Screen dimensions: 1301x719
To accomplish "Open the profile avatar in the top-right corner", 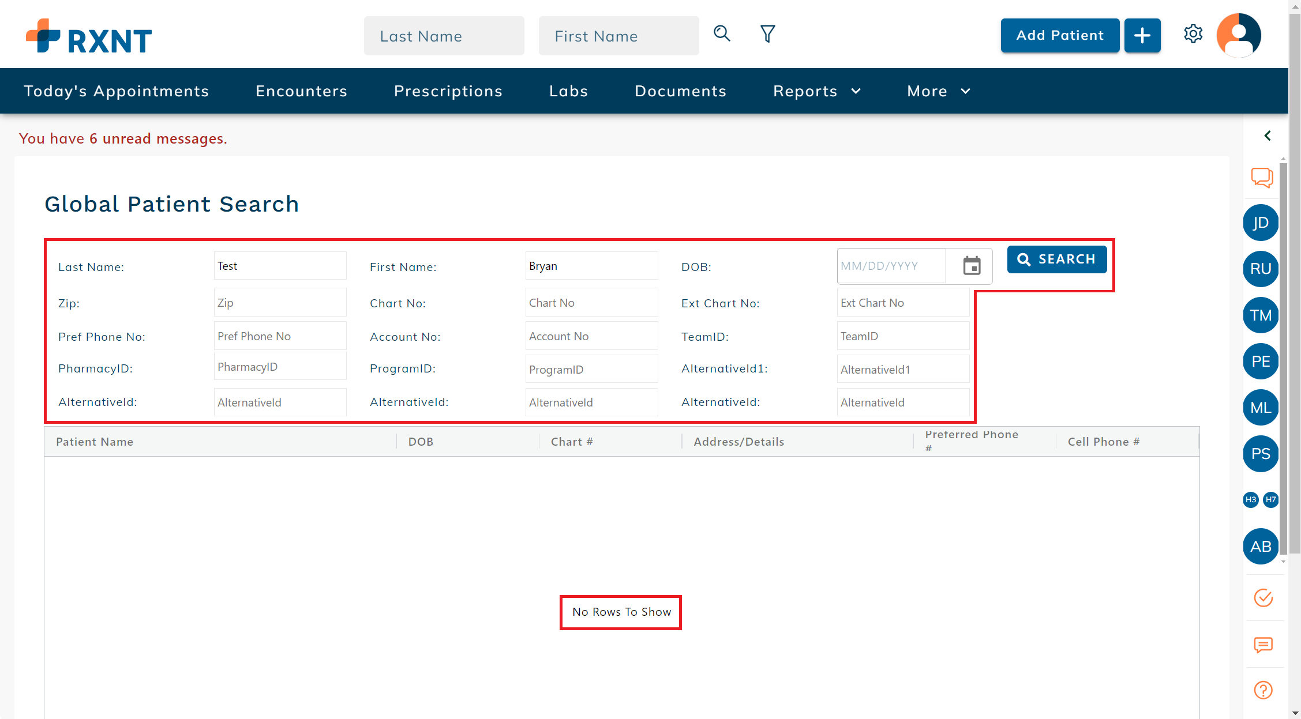I will (1238, 35).
